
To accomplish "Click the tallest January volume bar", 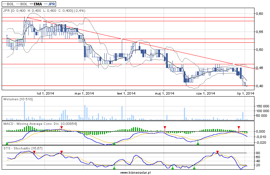I will point(24,111).
